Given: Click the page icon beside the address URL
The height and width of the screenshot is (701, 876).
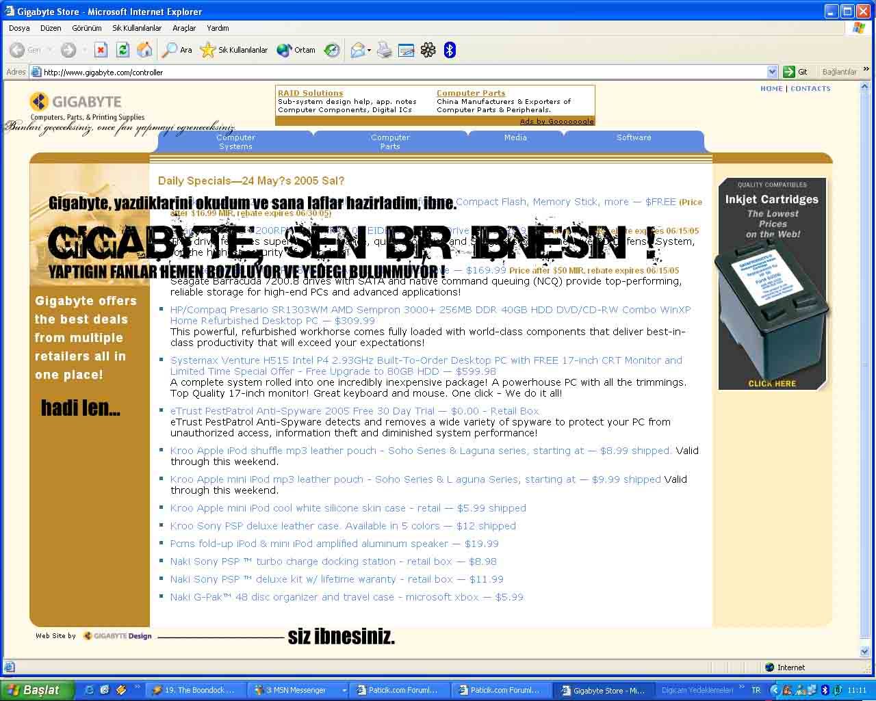Looking at the screenshot, I should pyautogui.click(x=36, y=72).
